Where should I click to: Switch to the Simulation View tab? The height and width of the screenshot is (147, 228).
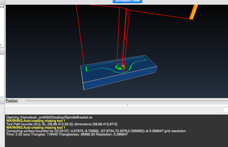pyautogui.click(x=127, y=1)
